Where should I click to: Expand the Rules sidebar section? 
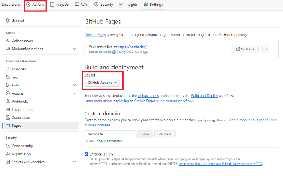[74, 85]
